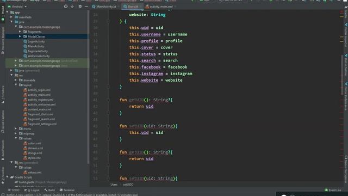
Task: Collapse the app module node
Action: click(x=8, y=12)
